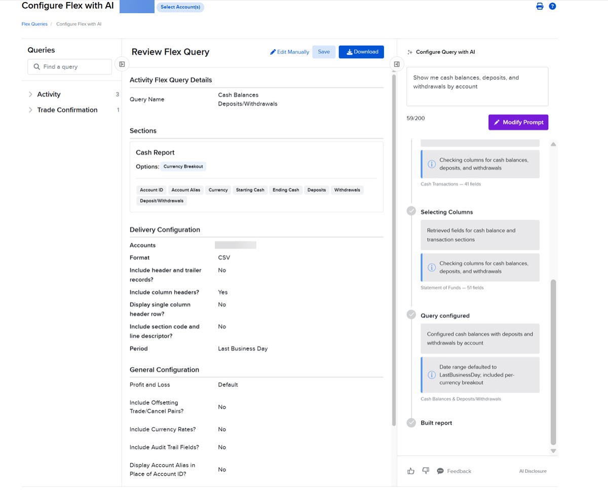
Task: Click the Feedback link text
Action: 459,471
